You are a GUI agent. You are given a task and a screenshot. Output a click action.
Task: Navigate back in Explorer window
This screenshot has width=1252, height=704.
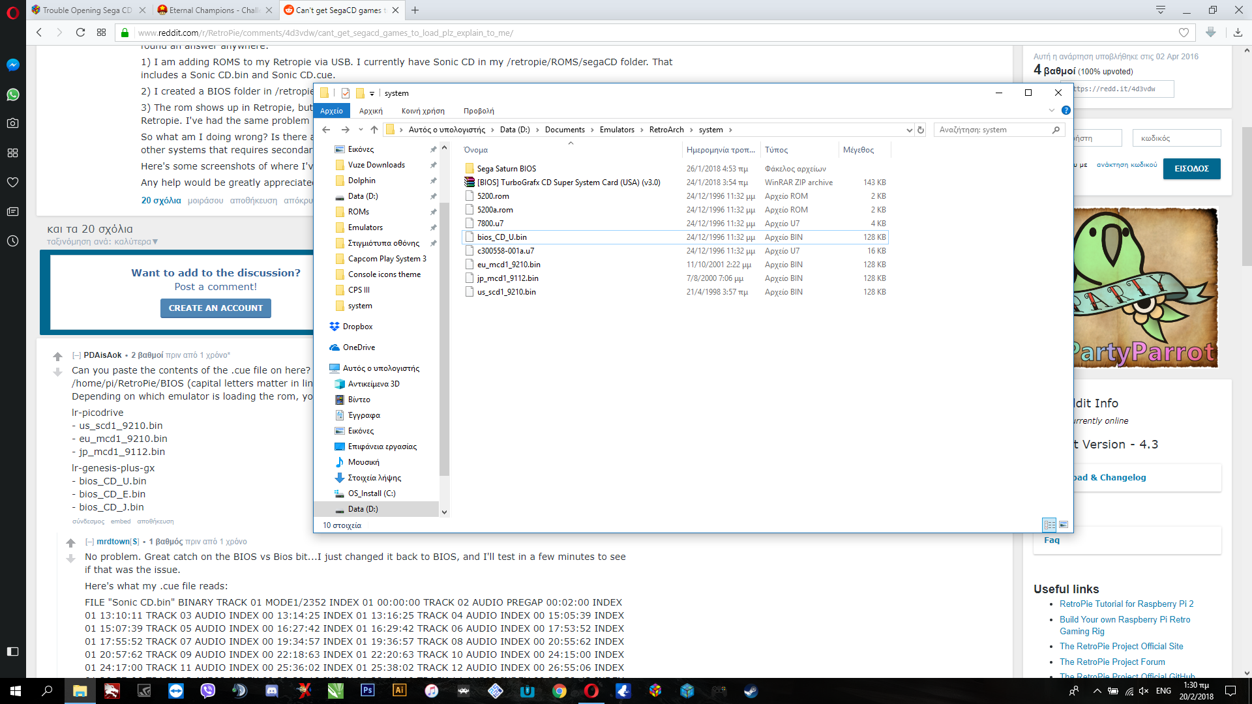pos(326,130)
